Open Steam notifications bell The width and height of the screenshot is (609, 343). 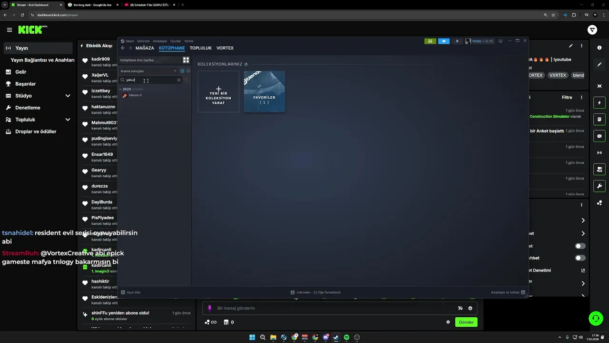[x=457, y=41]
